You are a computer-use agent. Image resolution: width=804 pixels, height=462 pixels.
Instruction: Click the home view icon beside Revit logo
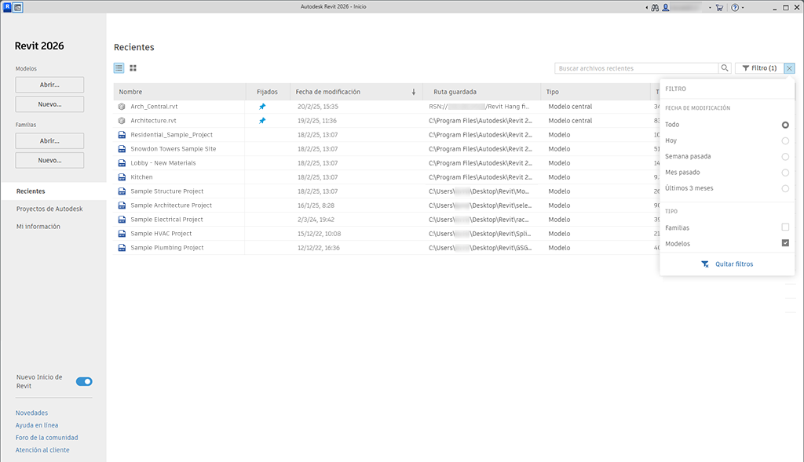tap(18, 7)
